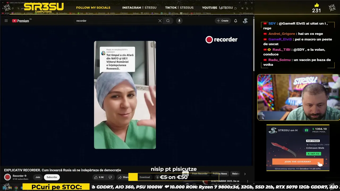Open the PC BUILD2 bookmark
The height and width of the screenshot is (191, 340).
click(196, 13)
